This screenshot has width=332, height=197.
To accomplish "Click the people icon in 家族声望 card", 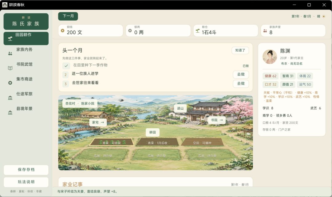I will tap(265, 31).
